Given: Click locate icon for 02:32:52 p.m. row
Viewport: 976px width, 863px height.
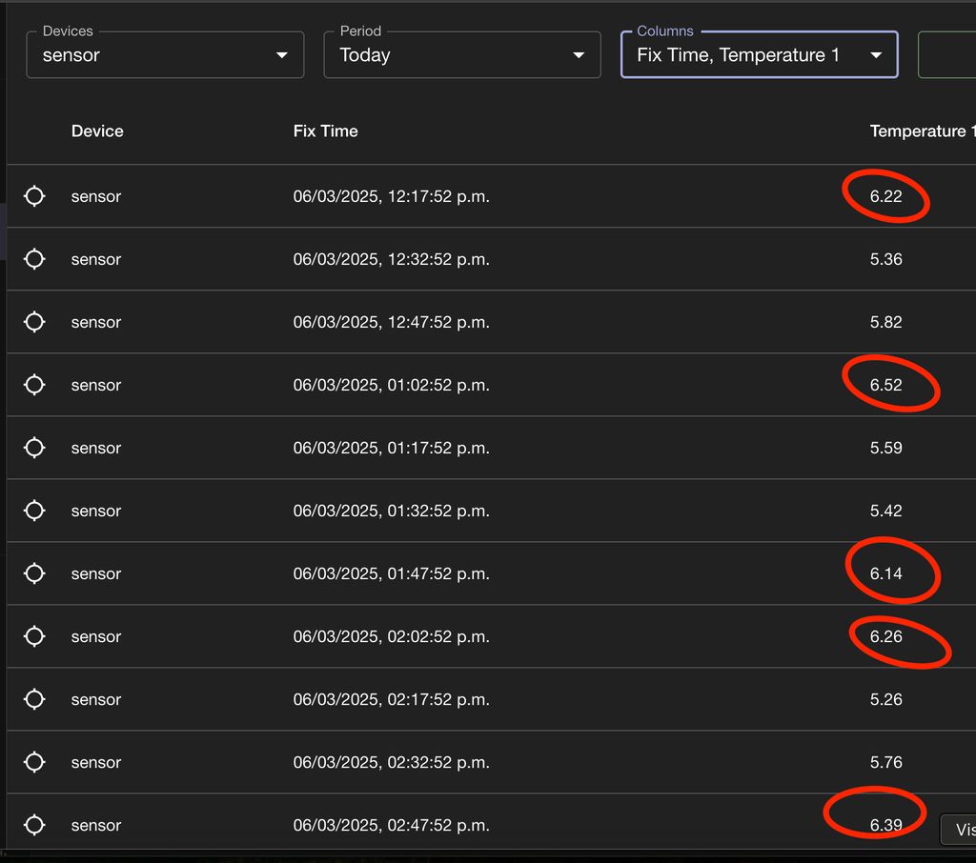Looking at the screenshot, I should pyautogui.click(x=34, y=762).
